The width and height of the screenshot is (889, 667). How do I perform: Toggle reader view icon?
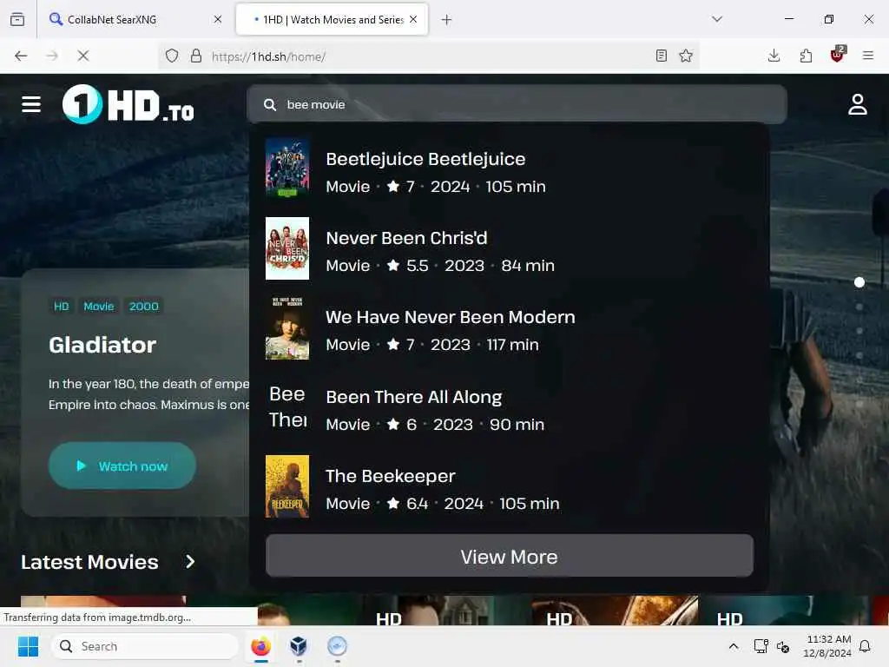pyautogui.click(x=661, y=56)
